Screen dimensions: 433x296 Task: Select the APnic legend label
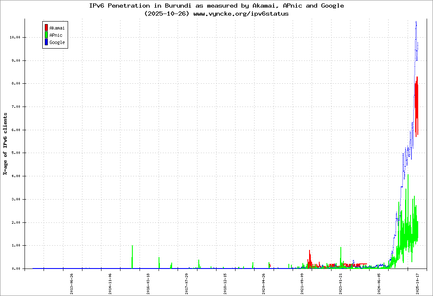coord(56,35)
